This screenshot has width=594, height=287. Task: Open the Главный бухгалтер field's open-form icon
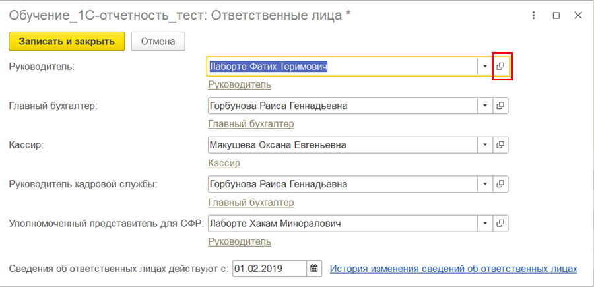point(500,106)
